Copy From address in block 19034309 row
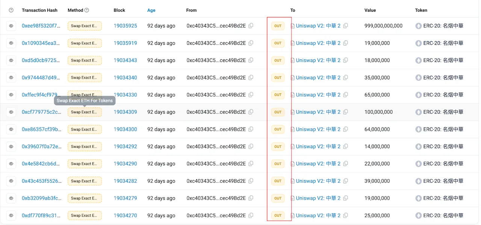The image size is (481, 225). (x=251, y=112)
